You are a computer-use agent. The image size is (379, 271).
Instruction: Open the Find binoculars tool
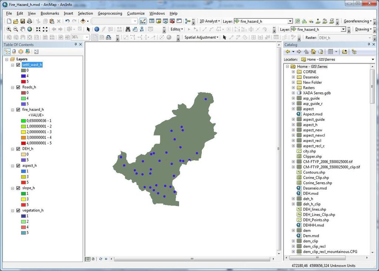(x=128, y=29)
